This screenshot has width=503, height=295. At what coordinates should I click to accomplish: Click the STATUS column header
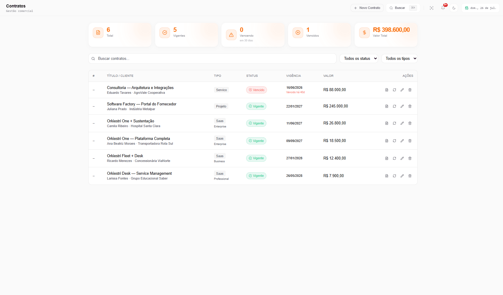click(x=252, y=76)
